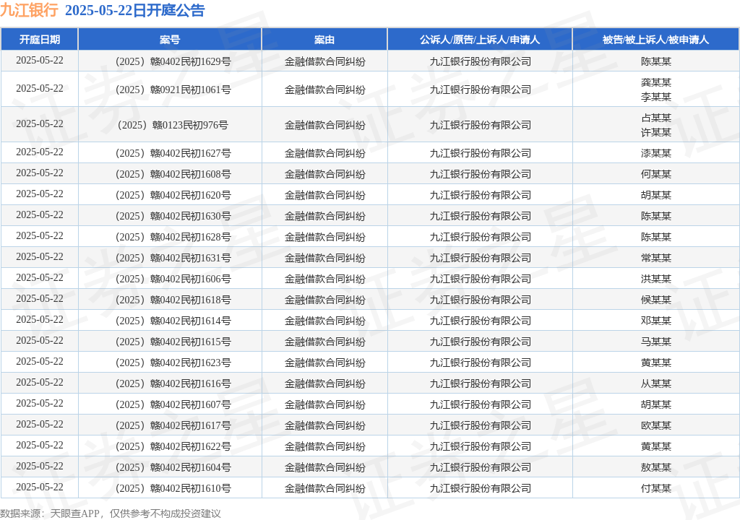This screenshot has width=740, height=520.
Task: Click 金融借款合同纠纷 in the 1606号 row
Action: (x=324, y=279)
